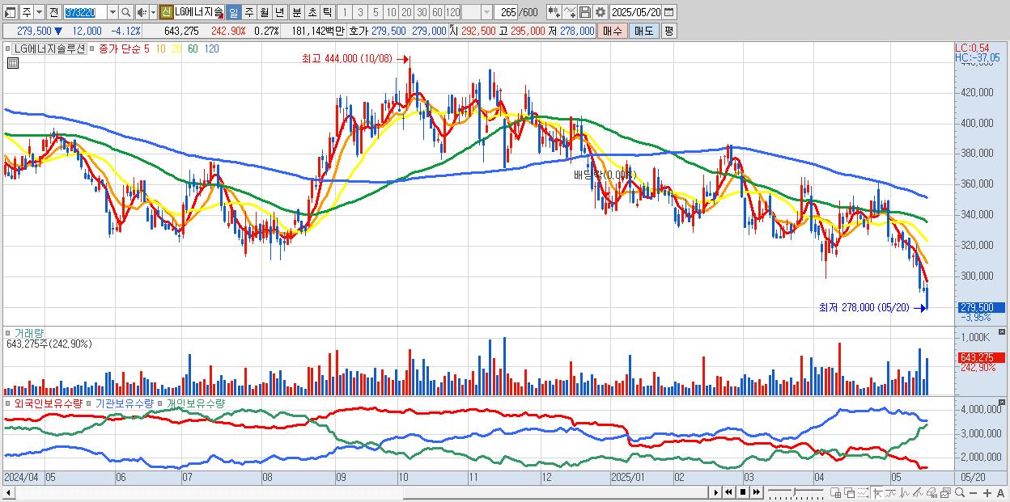Click the rewind button in replay controls
This screenshot has height=502, width=1010.
click(728, 492)
